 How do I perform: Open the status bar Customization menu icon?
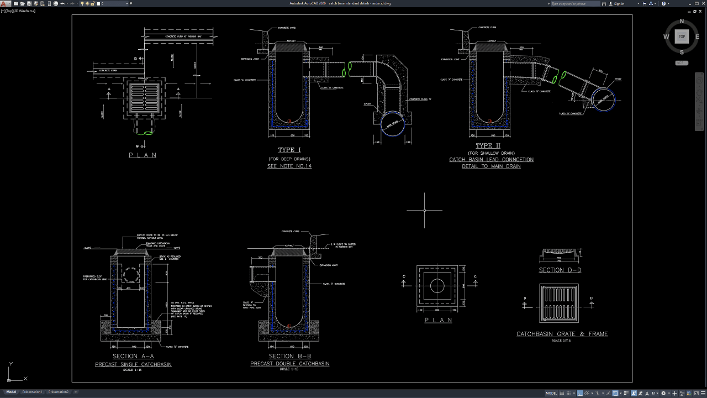point(703,393)
